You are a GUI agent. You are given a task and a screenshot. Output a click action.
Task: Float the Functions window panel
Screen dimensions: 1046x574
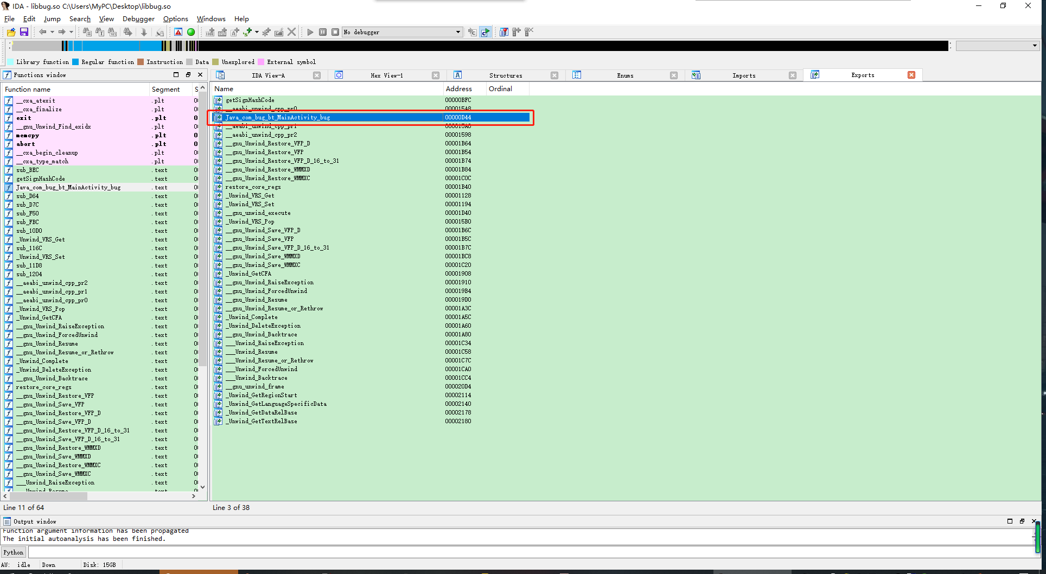tap(188, 75)
